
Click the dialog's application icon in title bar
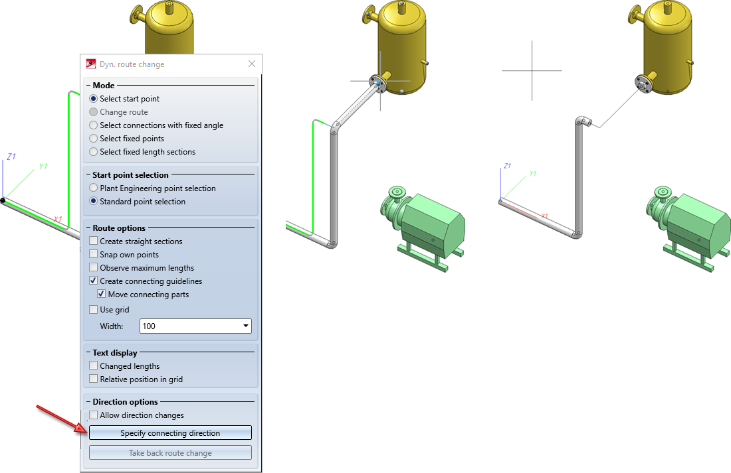[91, 64]
